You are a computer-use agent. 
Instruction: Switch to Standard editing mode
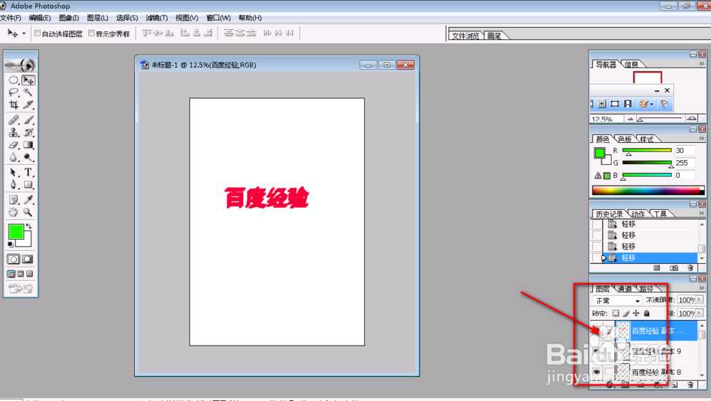[14, 259]
